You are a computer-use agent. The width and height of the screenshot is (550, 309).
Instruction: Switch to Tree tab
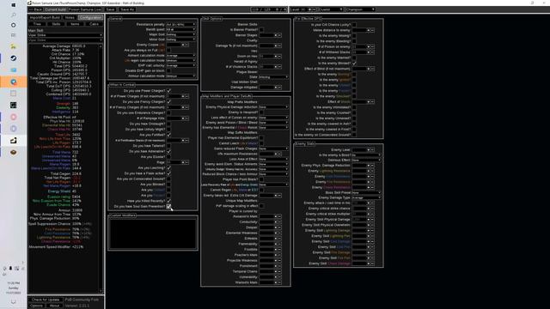[37, 24]
